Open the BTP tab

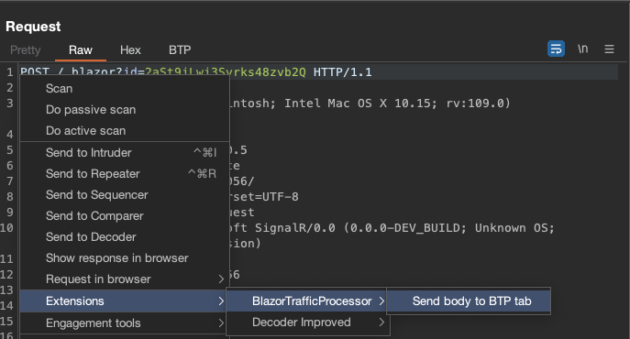[x=180, y=49]
